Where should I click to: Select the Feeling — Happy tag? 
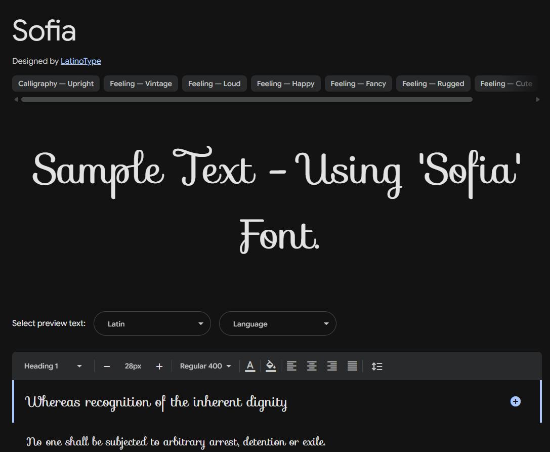click(286, 84)
